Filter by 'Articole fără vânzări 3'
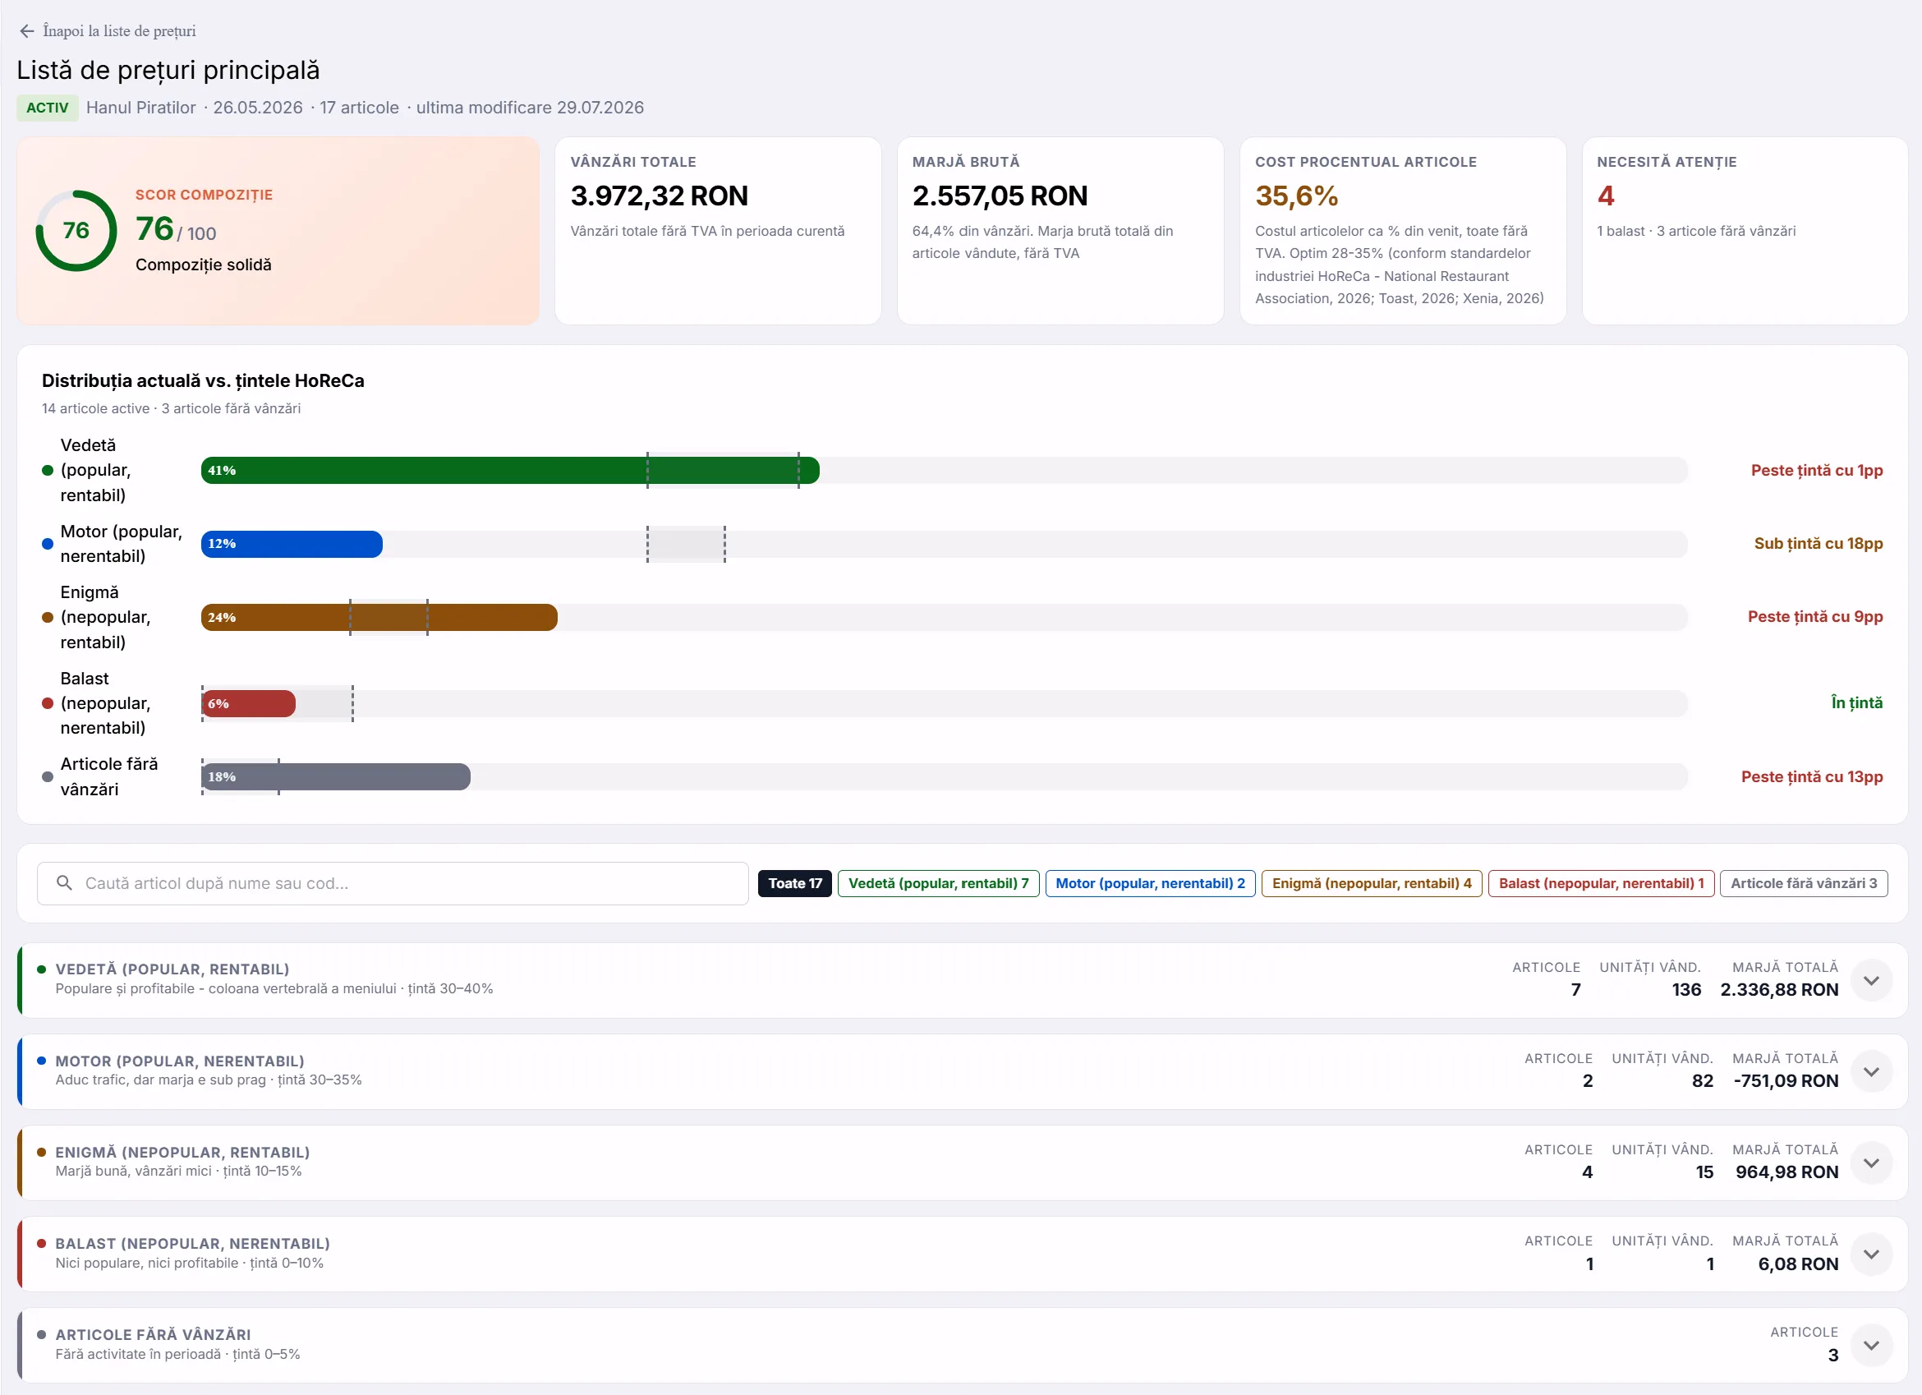 [1804, 883]
